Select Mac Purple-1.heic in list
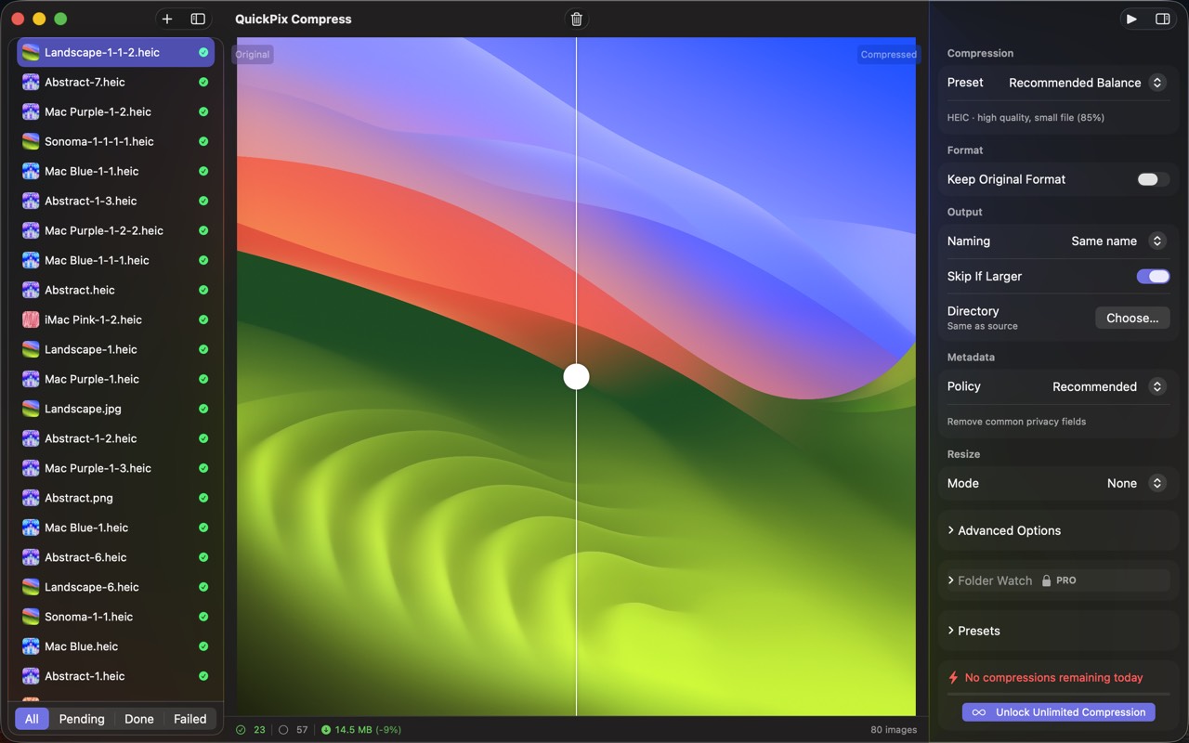 click(116, 379)
